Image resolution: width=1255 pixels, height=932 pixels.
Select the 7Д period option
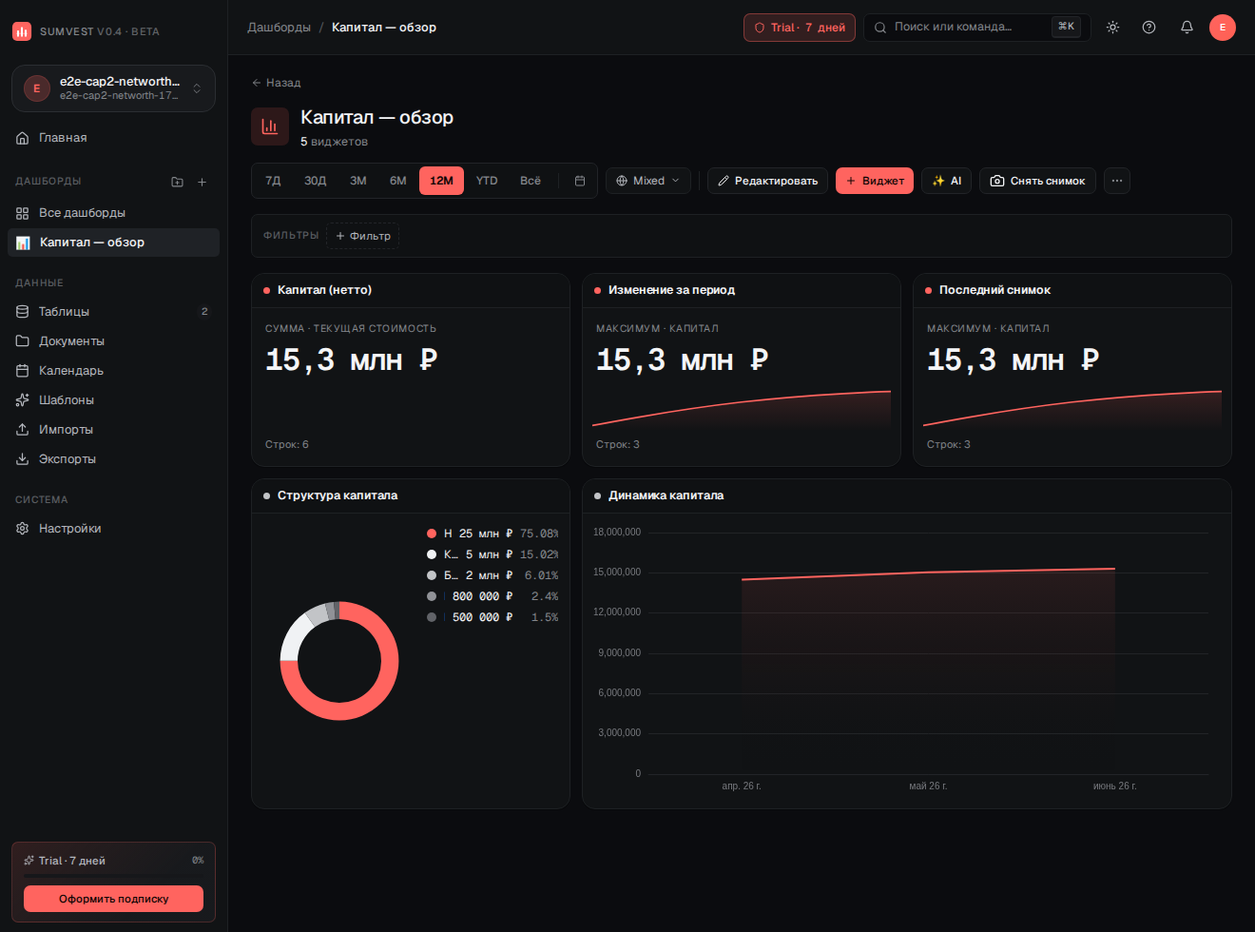(273, 181)
